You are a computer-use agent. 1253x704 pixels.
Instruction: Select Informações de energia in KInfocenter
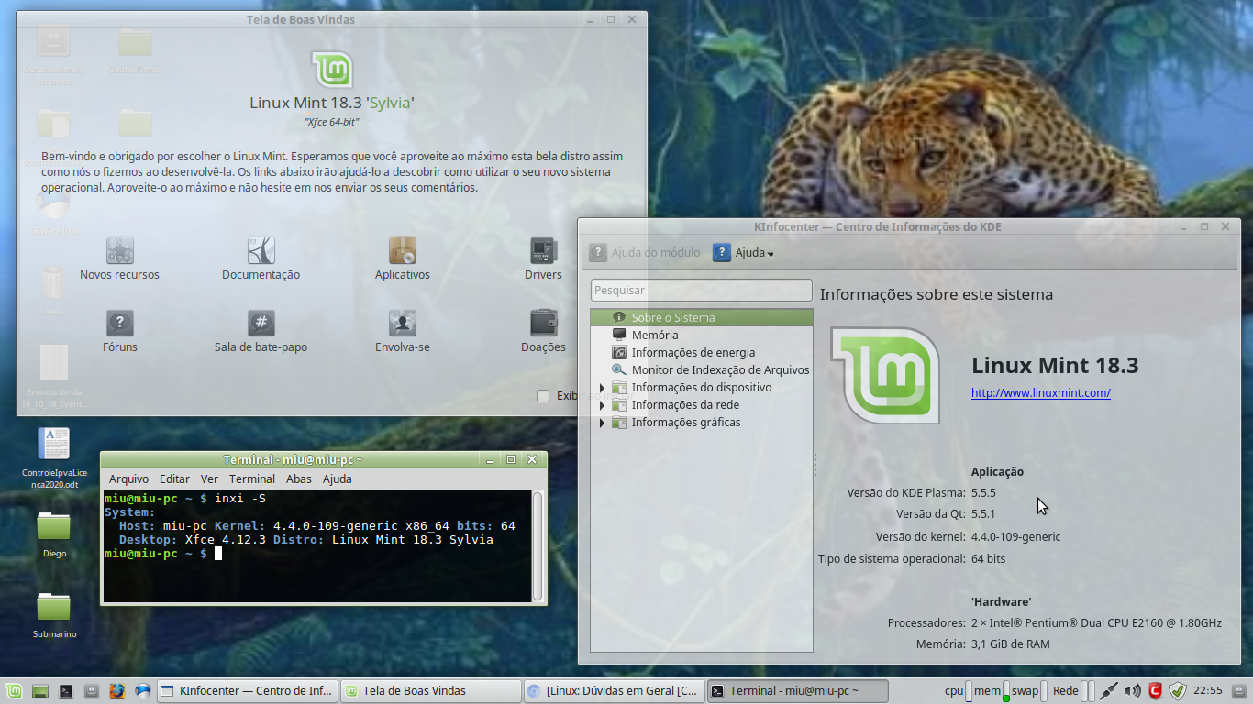click(x=702, y=352)
